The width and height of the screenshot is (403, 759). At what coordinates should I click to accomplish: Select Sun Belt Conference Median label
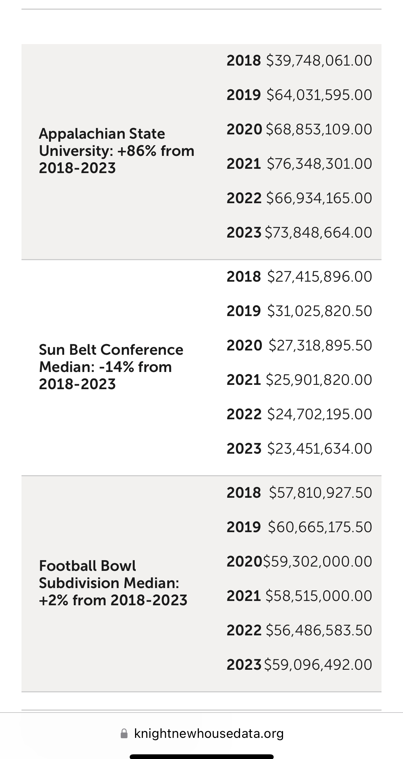(111, 367)
